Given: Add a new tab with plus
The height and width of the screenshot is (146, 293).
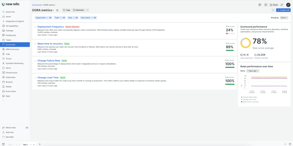Looking at the screenshot, I should tap(40, 144).
